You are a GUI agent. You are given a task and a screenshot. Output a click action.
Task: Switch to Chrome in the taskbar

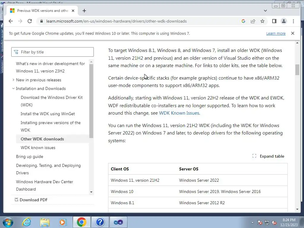[x=81, y=222]
